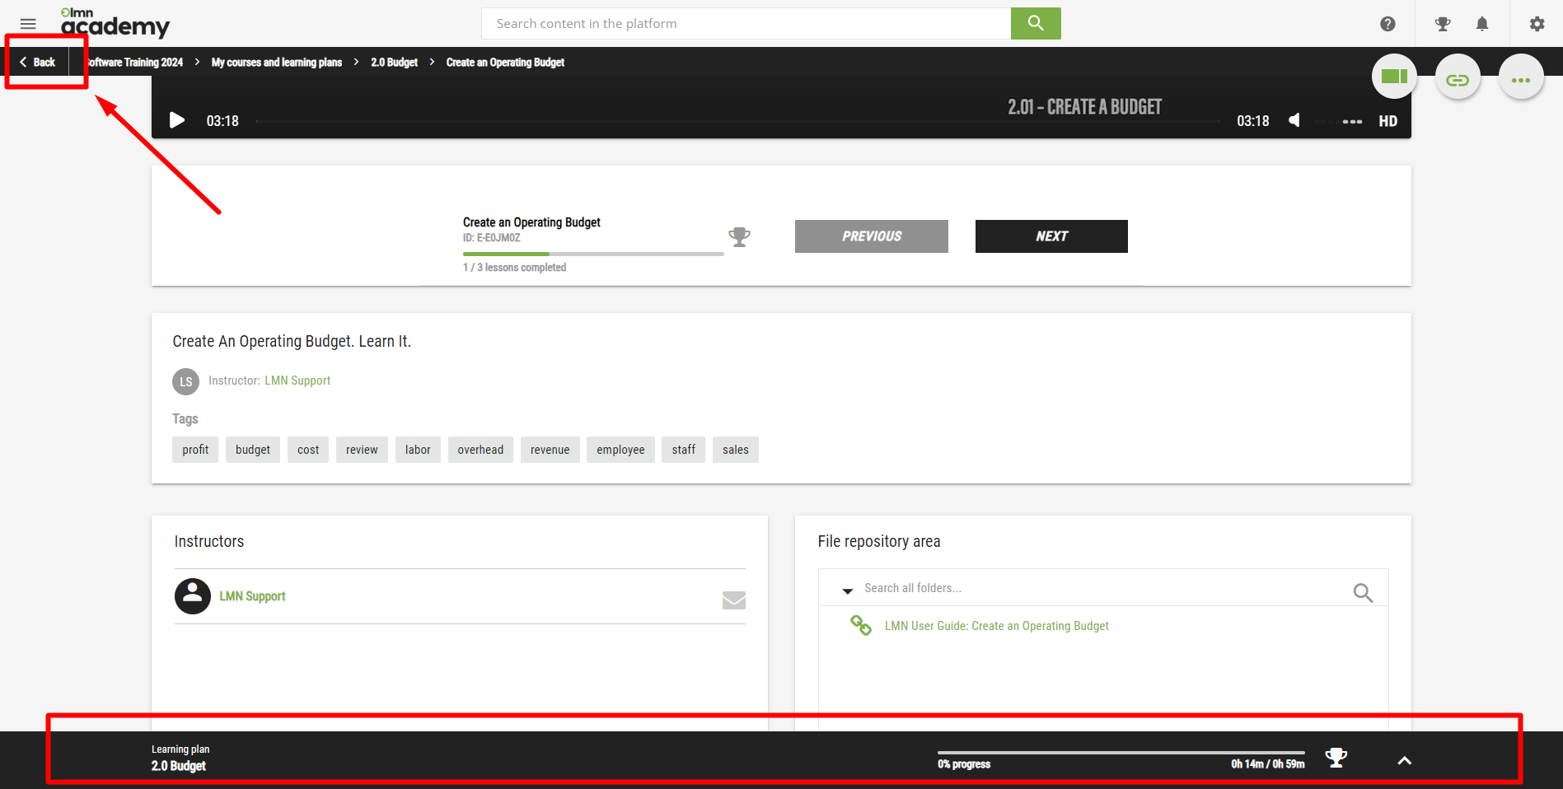Open the settings gear icon

tap(1537, 24)
